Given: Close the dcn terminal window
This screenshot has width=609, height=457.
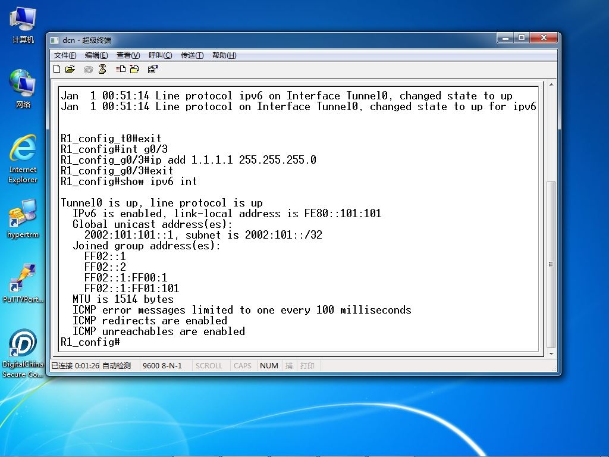Looking at the screenshot, I should [x=544, y=38].
